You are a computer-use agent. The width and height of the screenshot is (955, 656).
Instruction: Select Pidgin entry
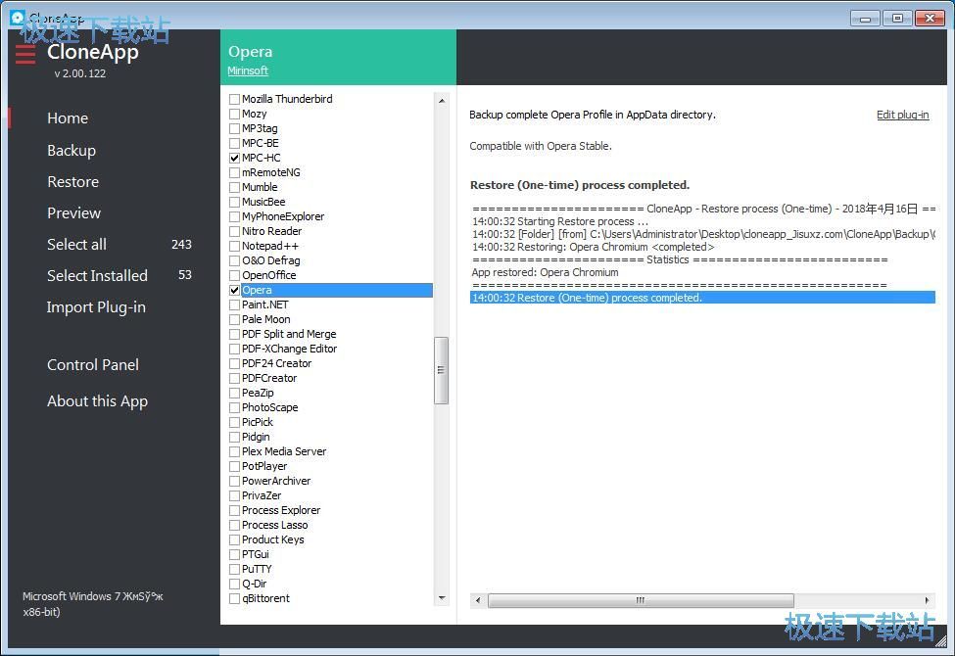click(256, 437)
